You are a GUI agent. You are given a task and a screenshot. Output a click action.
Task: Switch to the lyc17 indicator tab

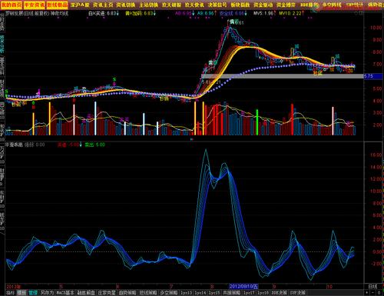click(x=249, y=293)
